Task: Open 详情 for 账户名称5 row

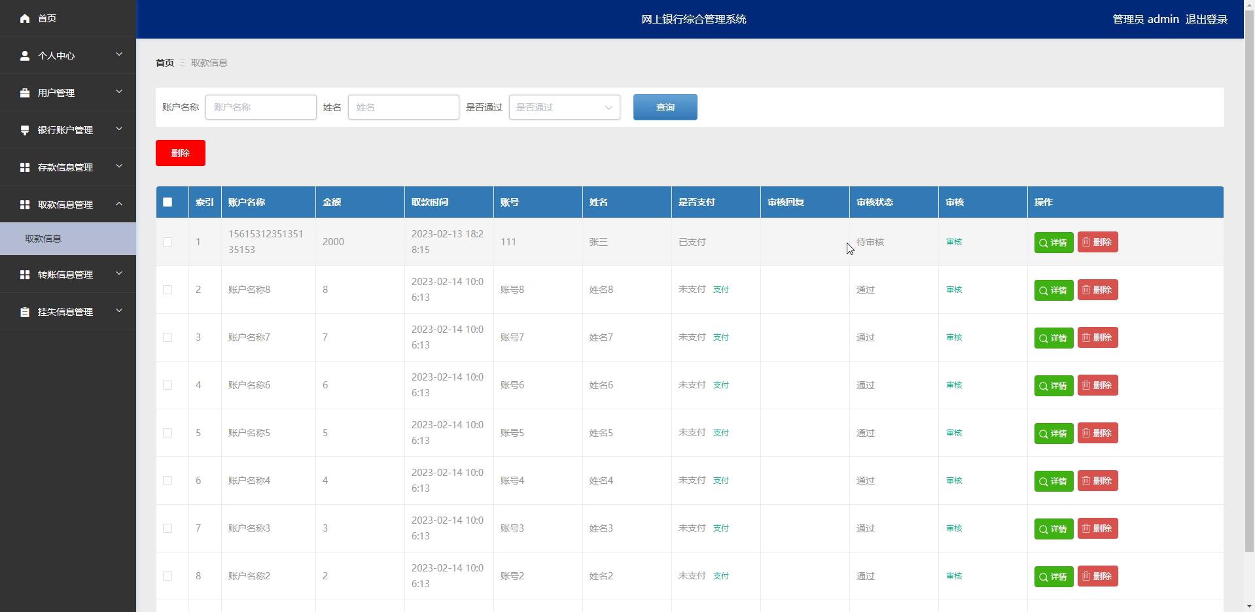Action: (x=1053, y=433)
